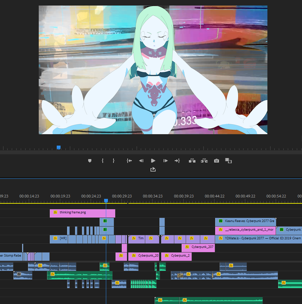Click the program monitor video preview
Image resolution: width=302 pixels, height=304 pixels.
[x=153, y=70]
